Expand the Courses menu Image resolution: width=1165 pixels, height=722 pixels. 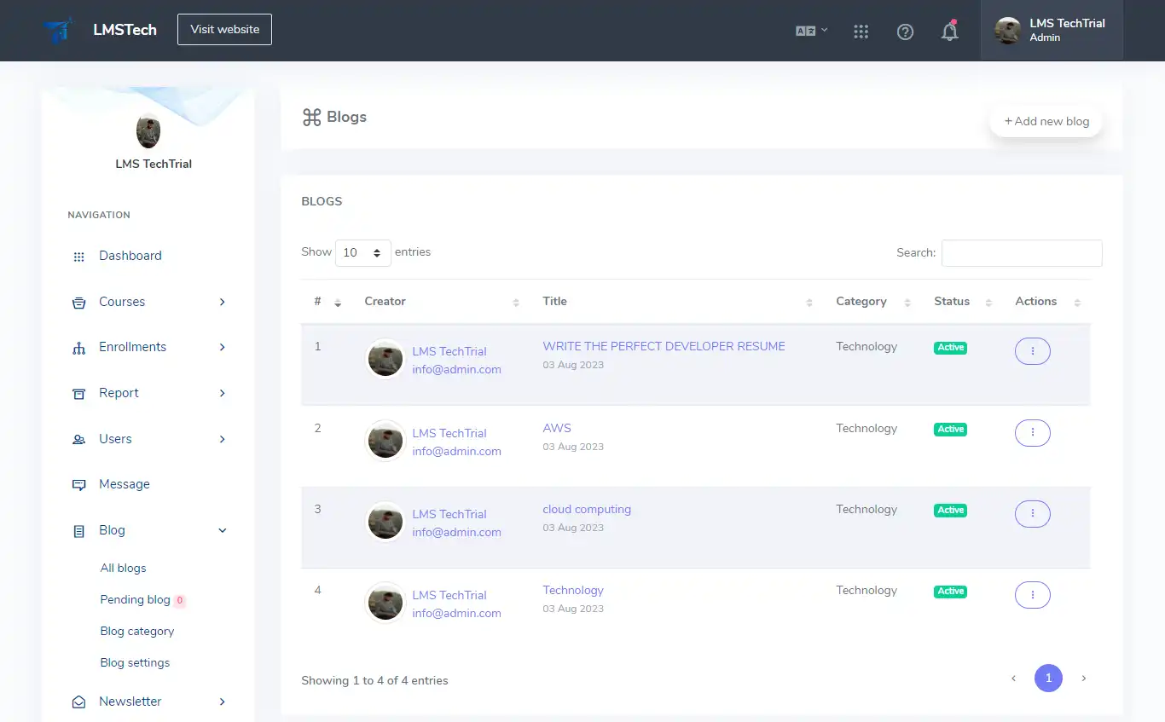(122, 302)
